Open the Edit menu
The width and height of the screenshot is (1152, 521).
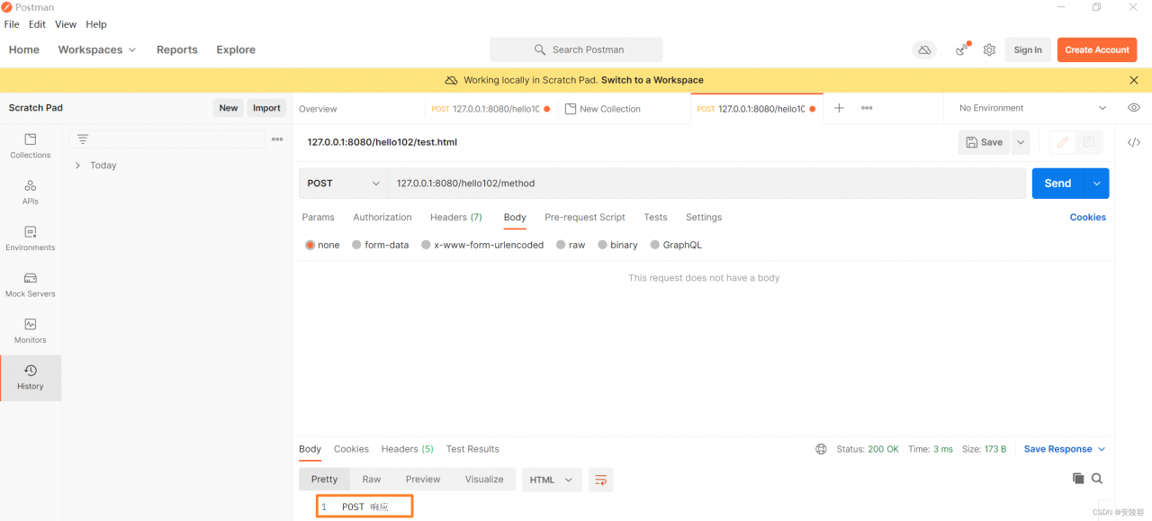37,24
